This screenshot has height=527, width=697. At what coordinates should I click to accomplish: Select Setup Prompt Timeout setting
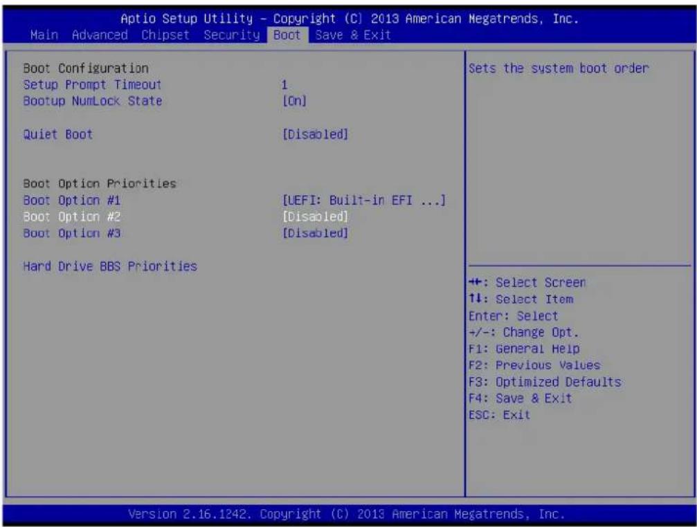pos(92,84)
